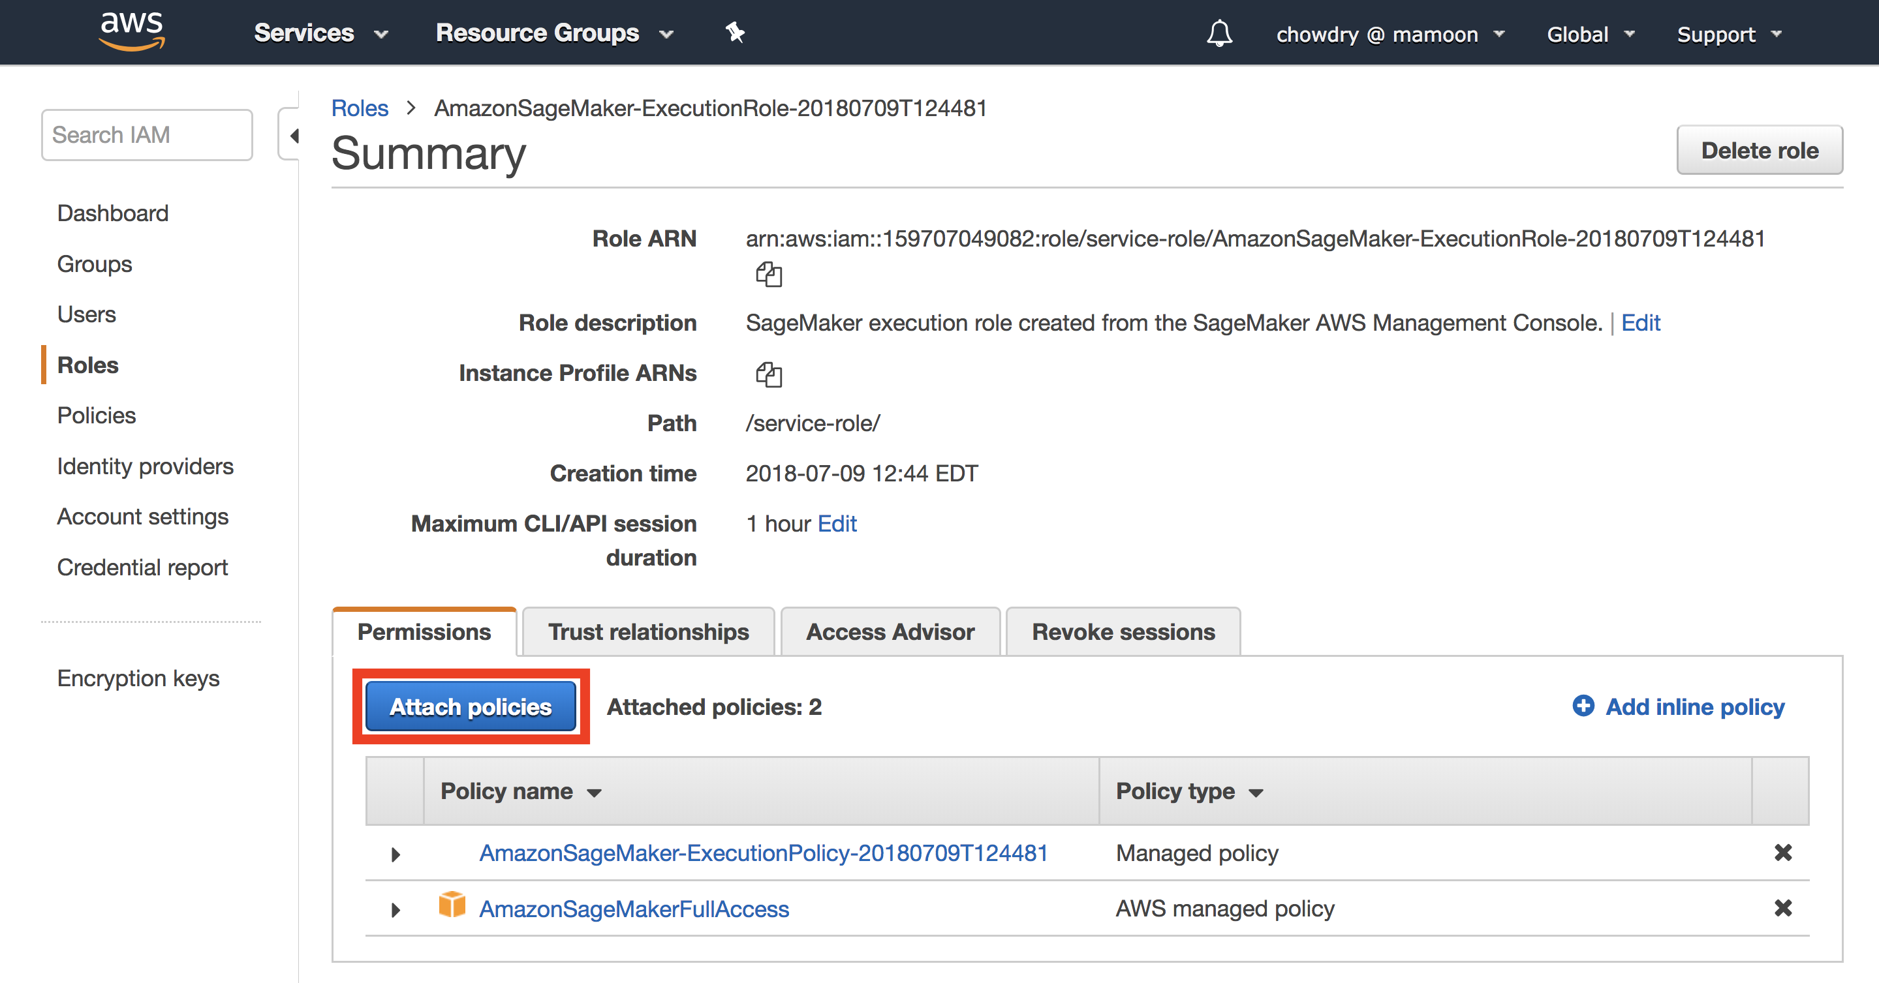This screenshot has width=1879, height=983.
Task: Open Identity providers in the sidebar
Action: [146, 466]
